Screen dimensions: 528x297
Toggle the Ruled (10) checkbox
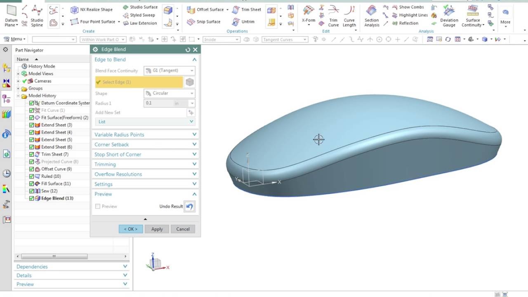click(31, 176)
